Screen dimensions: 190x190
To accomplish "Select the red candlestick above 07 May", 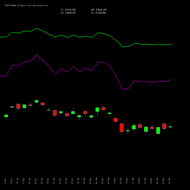I will point(103,109).
